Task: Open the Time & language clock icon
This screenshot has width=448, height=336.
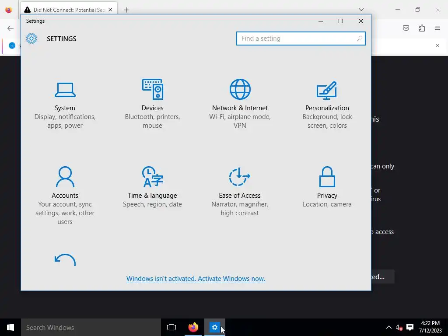Action: [153, 177]
